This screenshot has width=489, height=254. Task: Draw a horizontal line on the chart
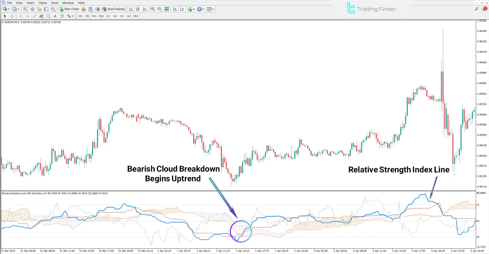click(x=28, y=16)
